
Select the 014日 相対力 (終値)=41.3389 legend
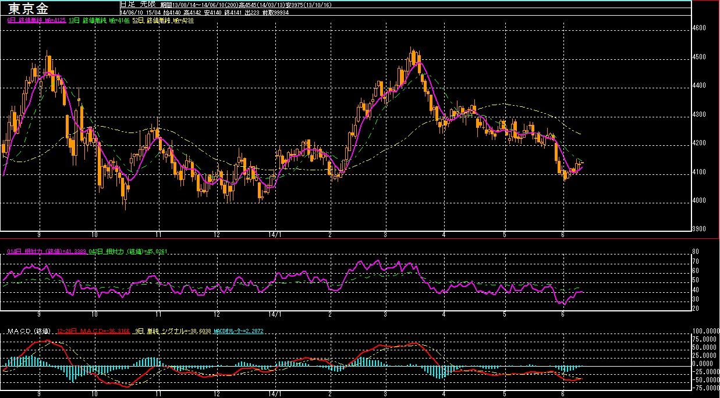pos(45,251)
